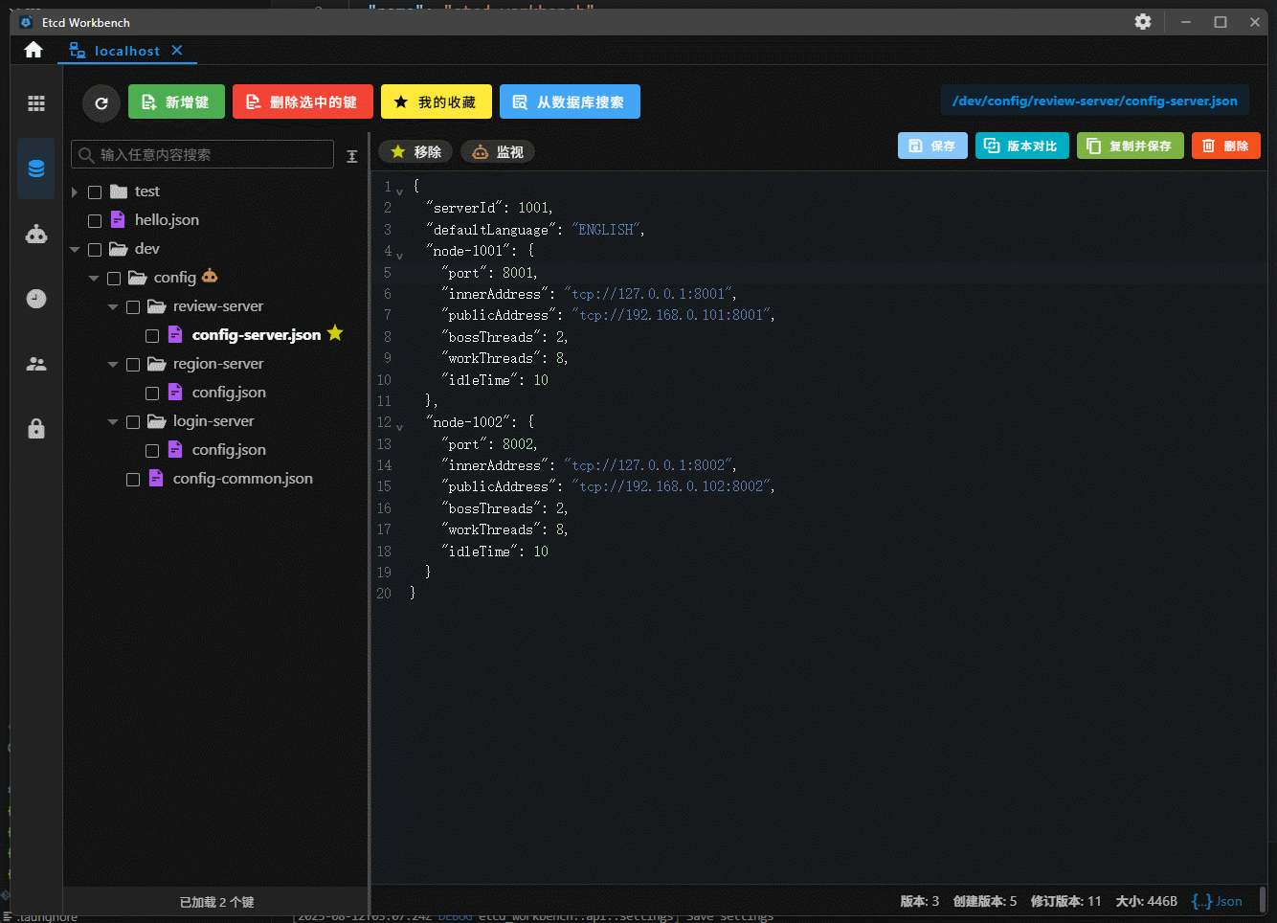Click the config-common.json file icon
Image resolution: width=1277 pixels, height=923 pixels.
(x=156, y=478)
